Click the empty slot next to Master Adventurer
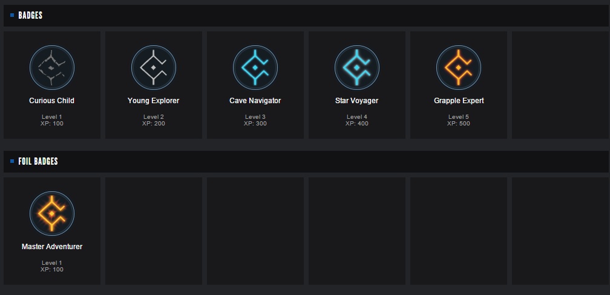The width and height of the screenshot is (610, 295). [154, 231]
